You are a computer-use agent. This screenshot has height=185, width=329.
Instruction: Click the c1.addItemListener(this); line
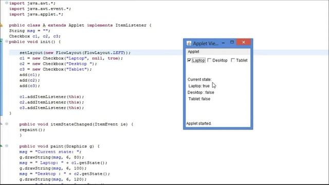51,97
